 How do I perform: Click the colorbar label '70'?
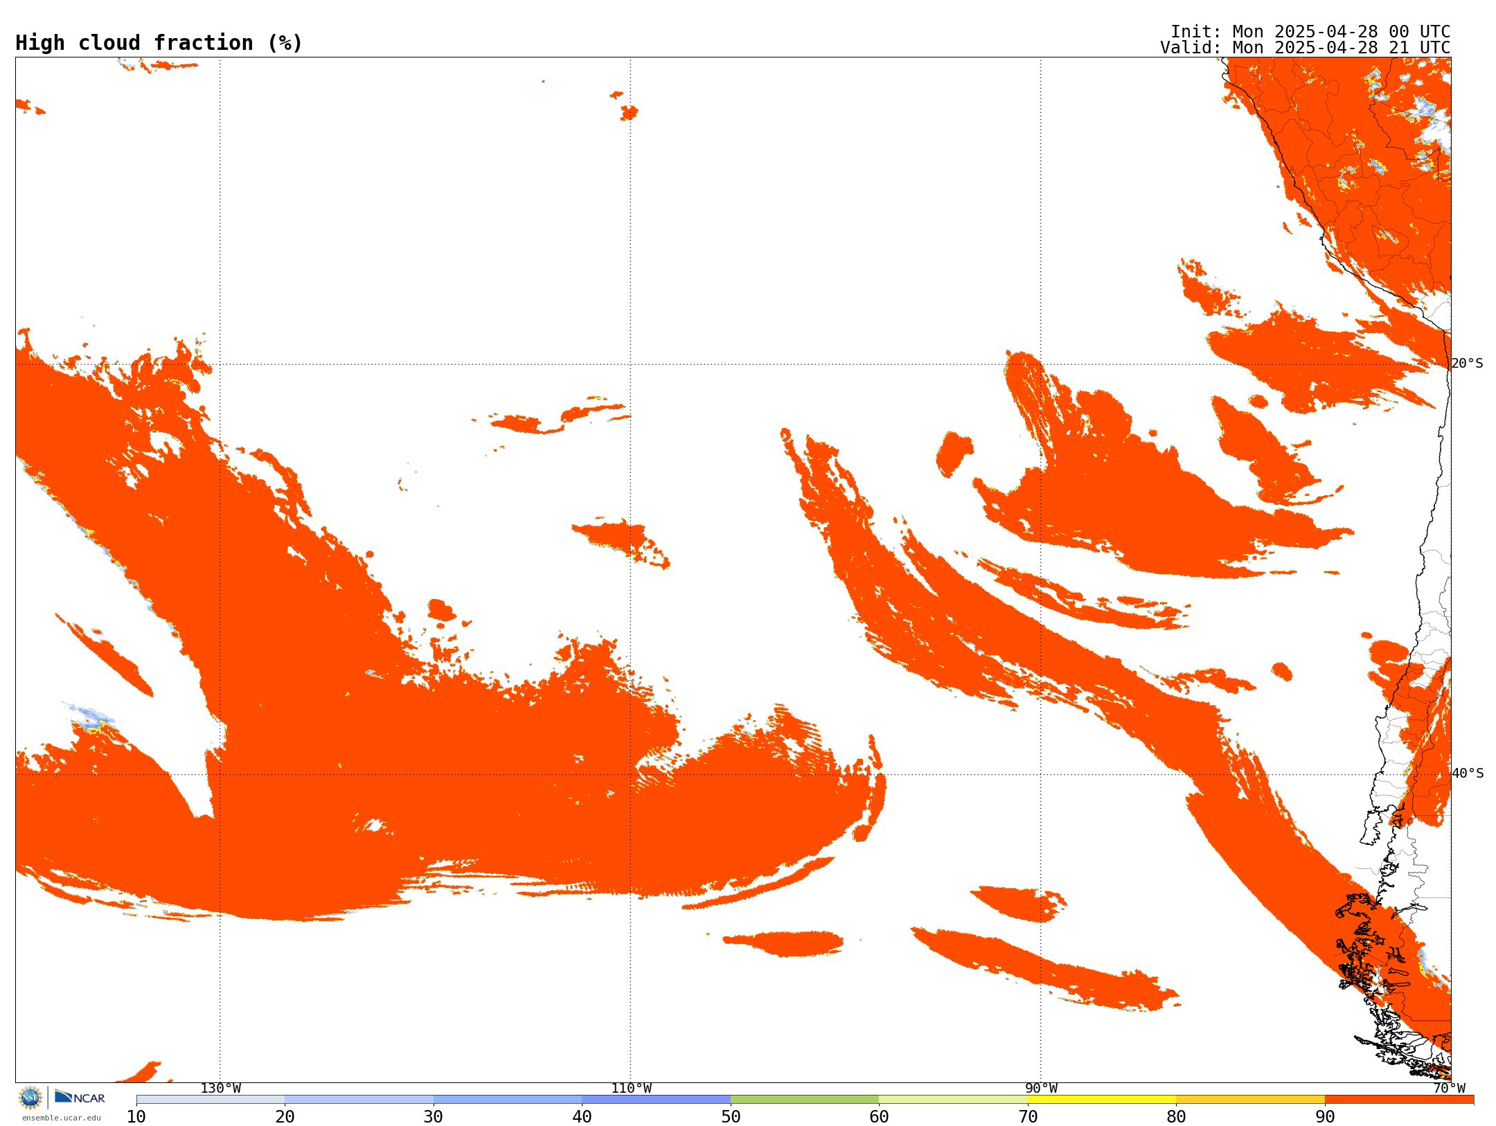click(1028, 1116)
